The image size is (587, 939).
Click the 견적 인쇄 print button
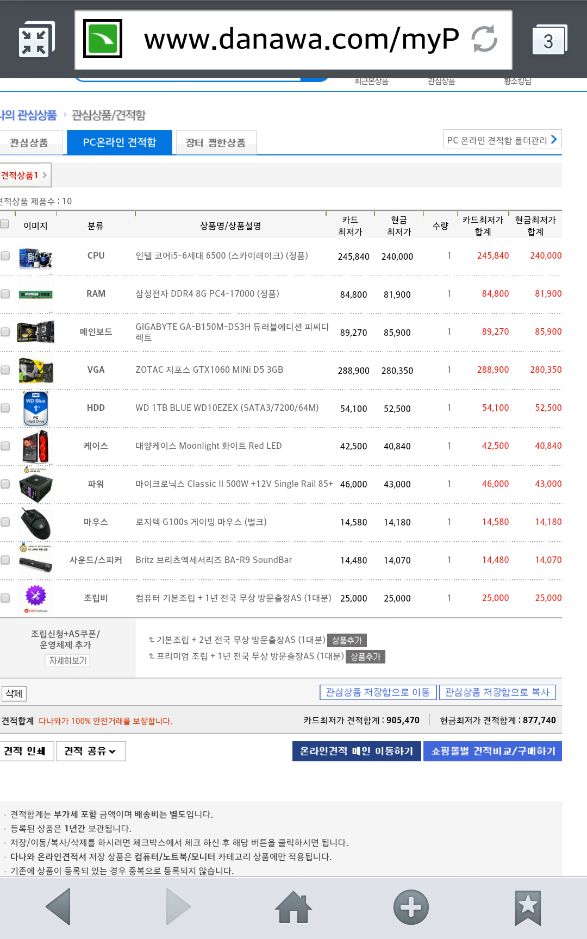(x=26, y=751)
